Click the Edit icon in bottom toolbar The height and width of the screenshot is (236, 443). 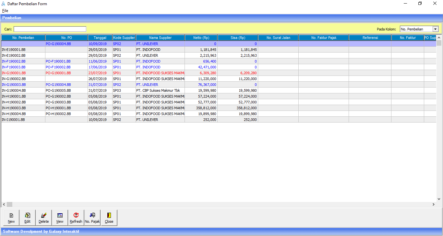click(x=28, y=218)
